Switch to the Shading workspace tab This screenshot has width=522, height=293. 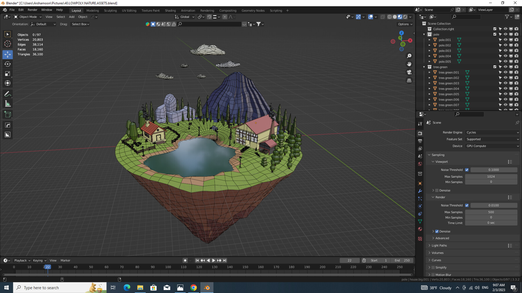(170, 10)
